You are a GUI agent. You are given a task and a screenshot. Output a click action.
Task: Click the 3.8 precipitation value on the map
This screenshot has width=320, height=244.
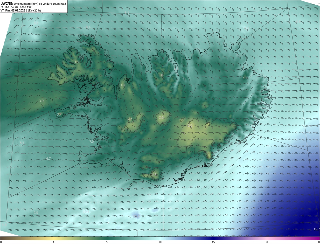(x=161, y=75)
